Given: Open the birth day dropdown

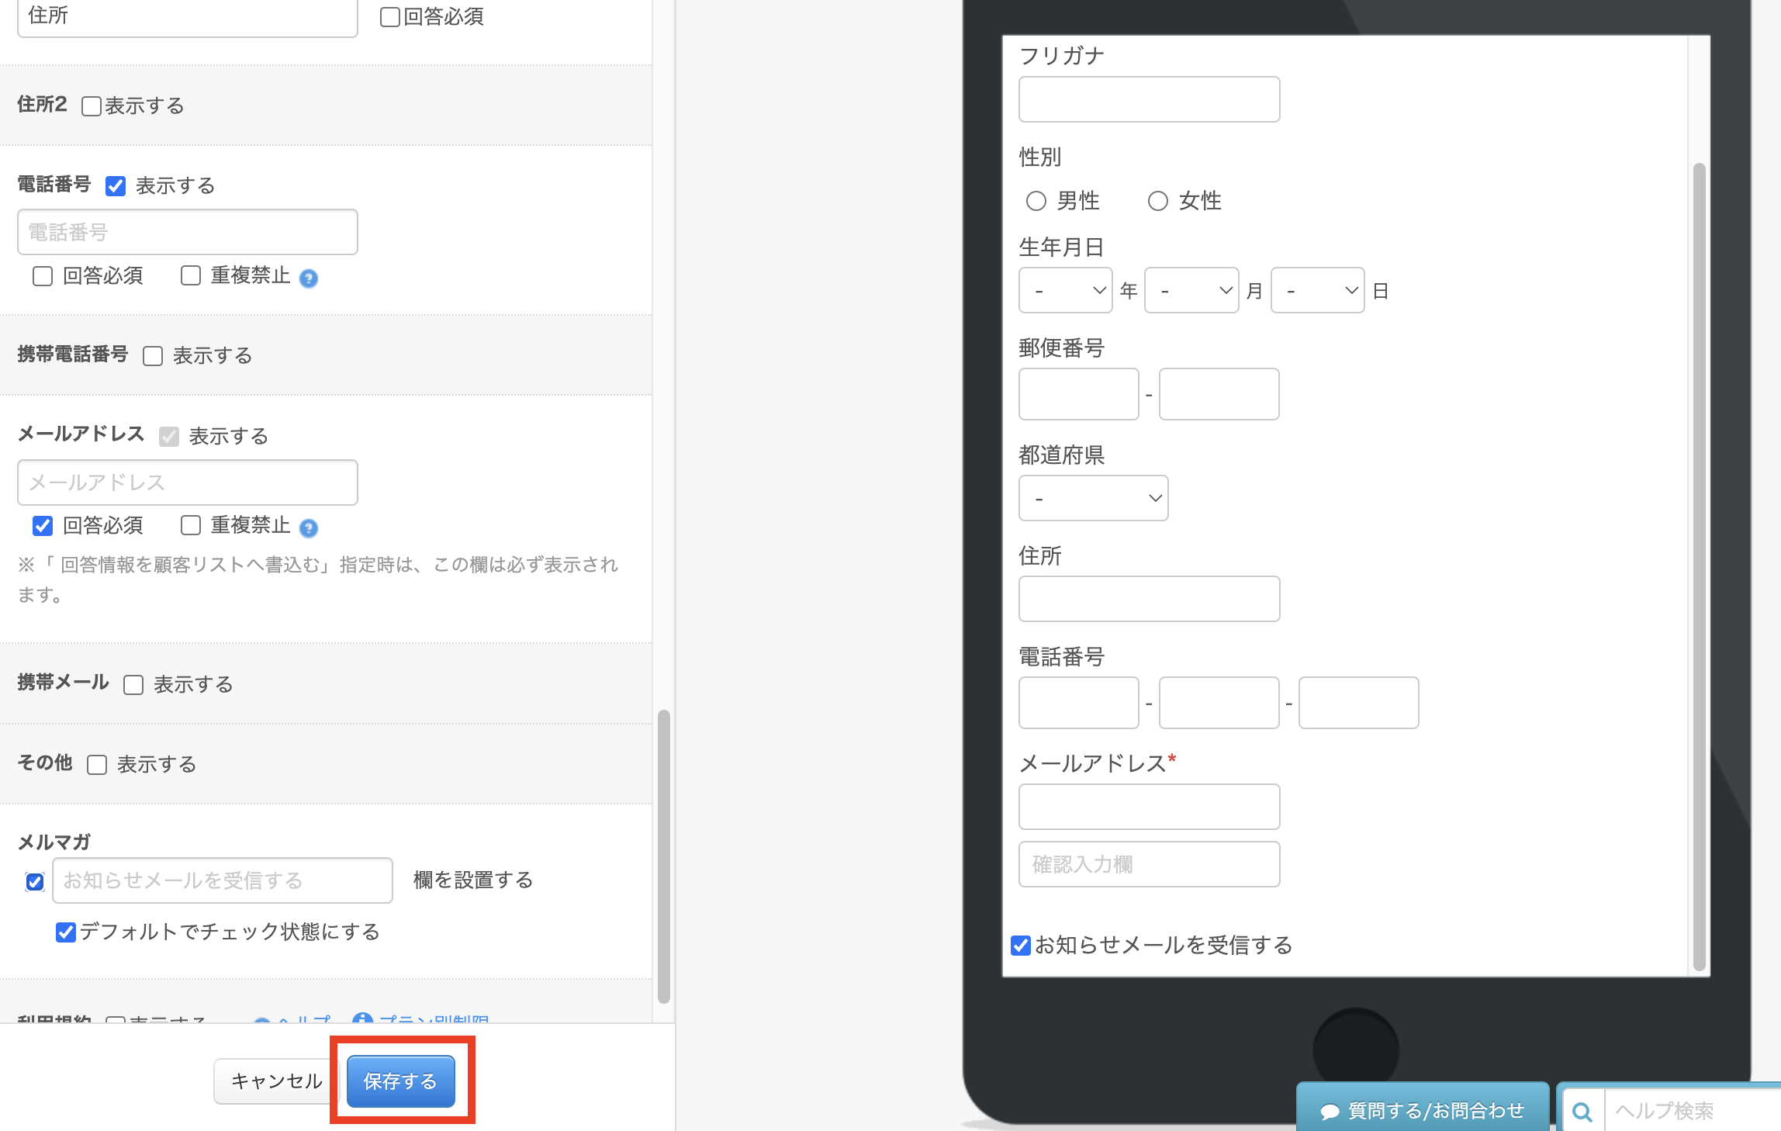Looking at the screenshot, I should (1317, 291).
